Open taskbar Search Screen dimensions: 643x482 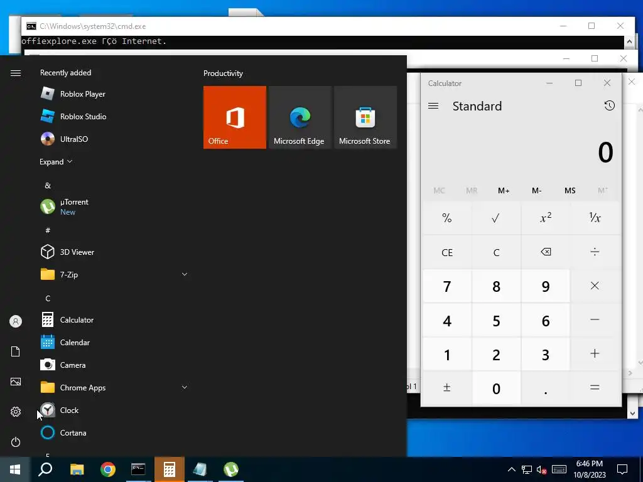(45, 469)
